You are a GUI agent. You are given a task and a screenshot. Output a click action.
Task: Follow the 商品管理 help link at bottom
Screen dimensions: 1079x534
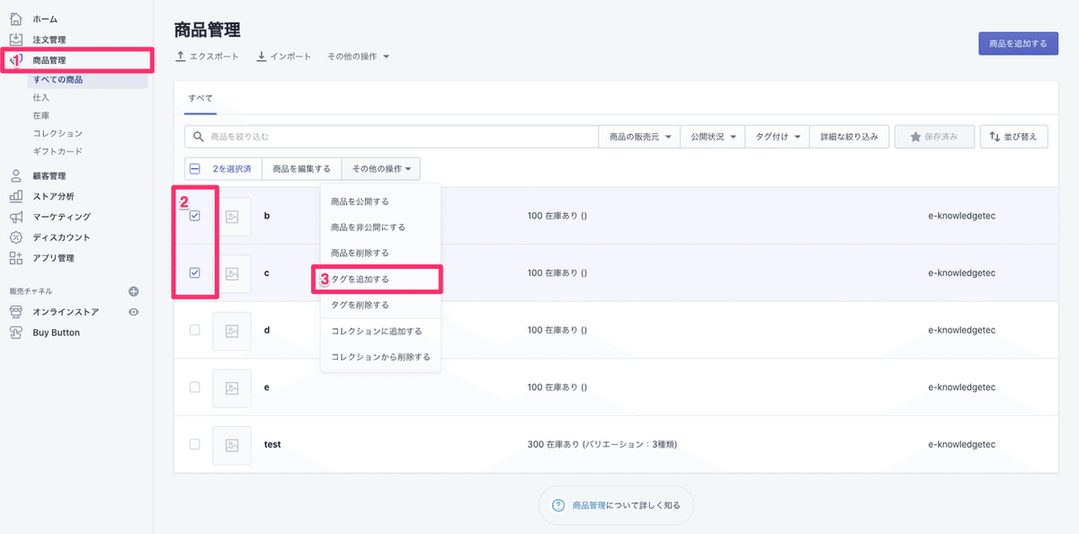point(590,505)
